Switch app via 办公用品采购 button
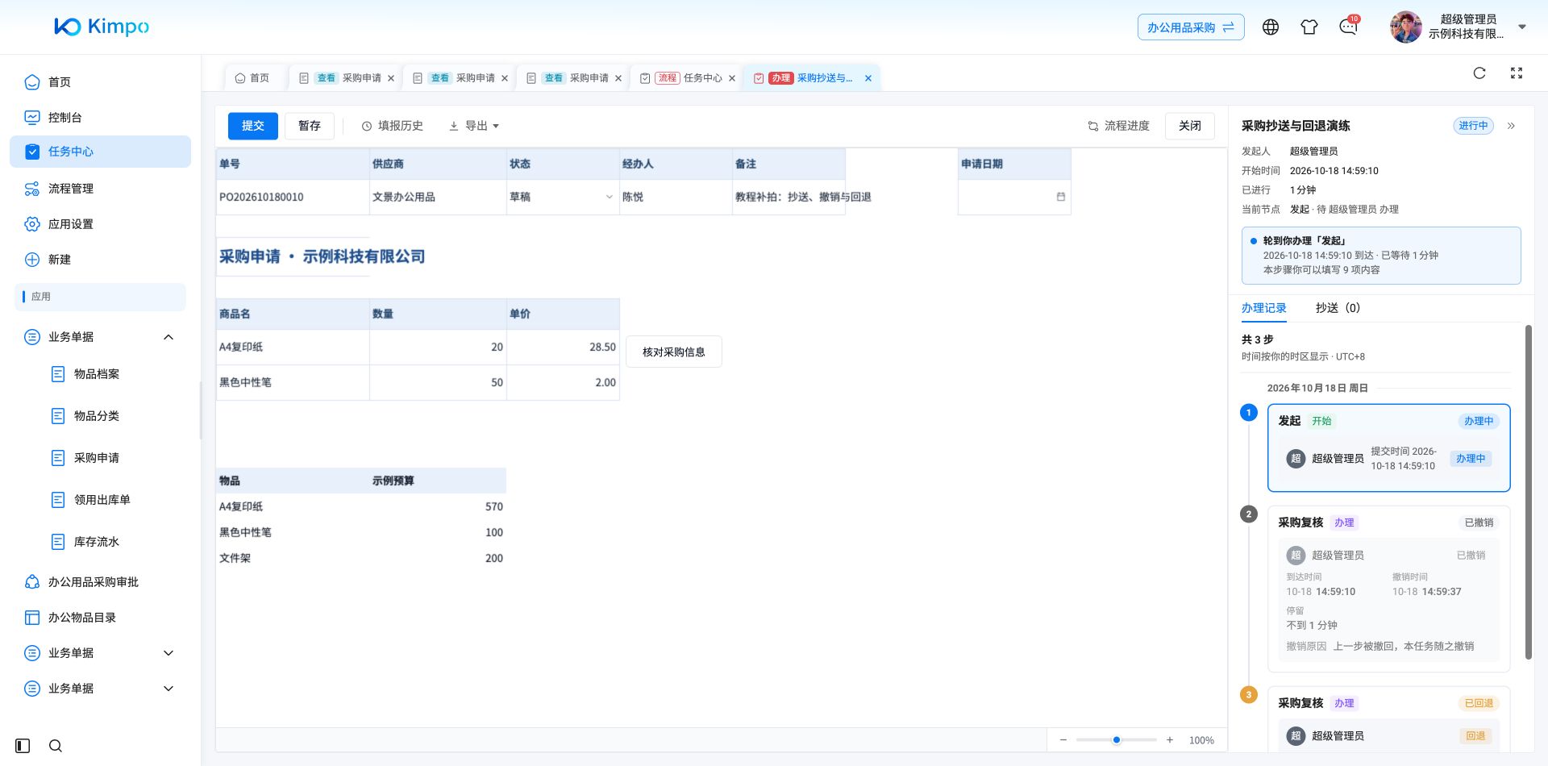Screen dimensions: 1548x766 [x=1191, y=27]
